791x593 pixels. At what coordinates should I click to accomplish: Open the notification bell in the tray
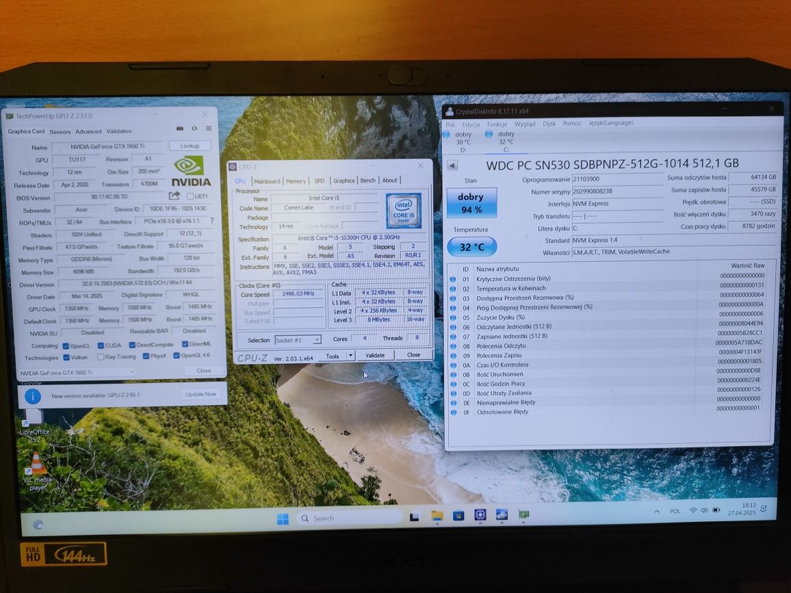[763, 509]
